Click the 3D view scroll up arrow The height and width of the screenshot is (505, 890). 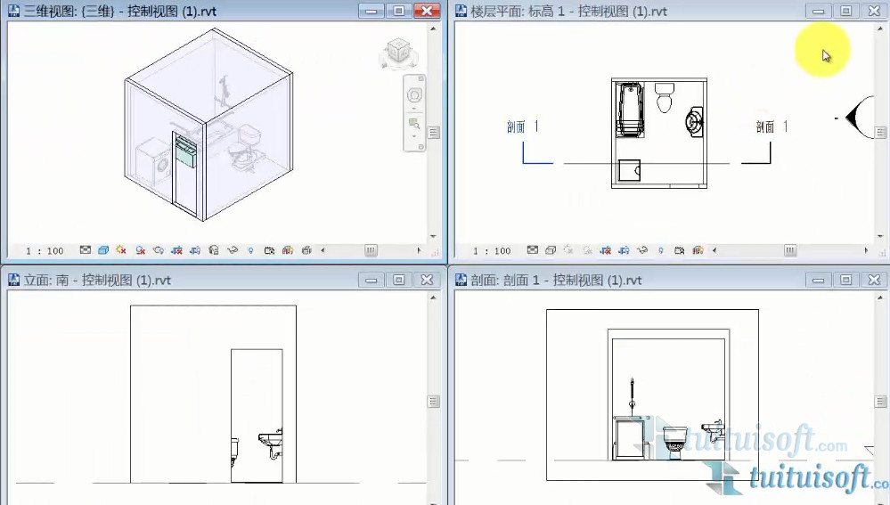pos(433,28)
